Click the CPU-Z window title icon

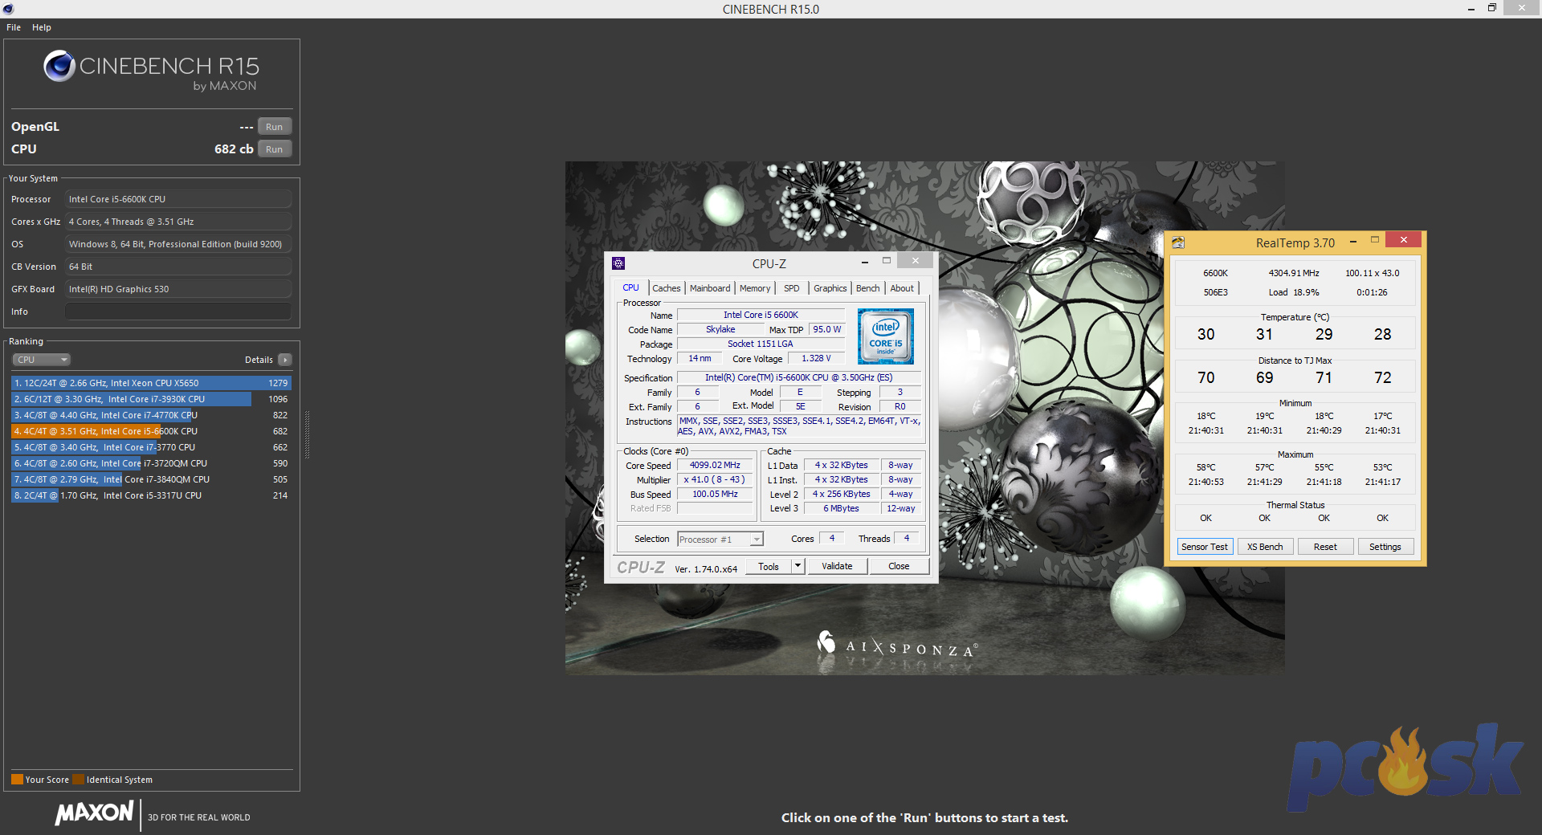pos(618,263)
